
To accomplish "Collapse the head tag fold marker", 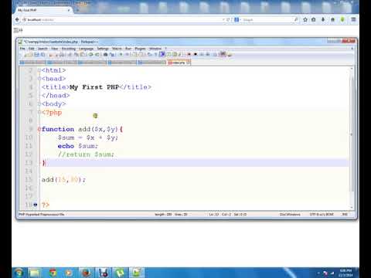I will [x=39, y=79].
